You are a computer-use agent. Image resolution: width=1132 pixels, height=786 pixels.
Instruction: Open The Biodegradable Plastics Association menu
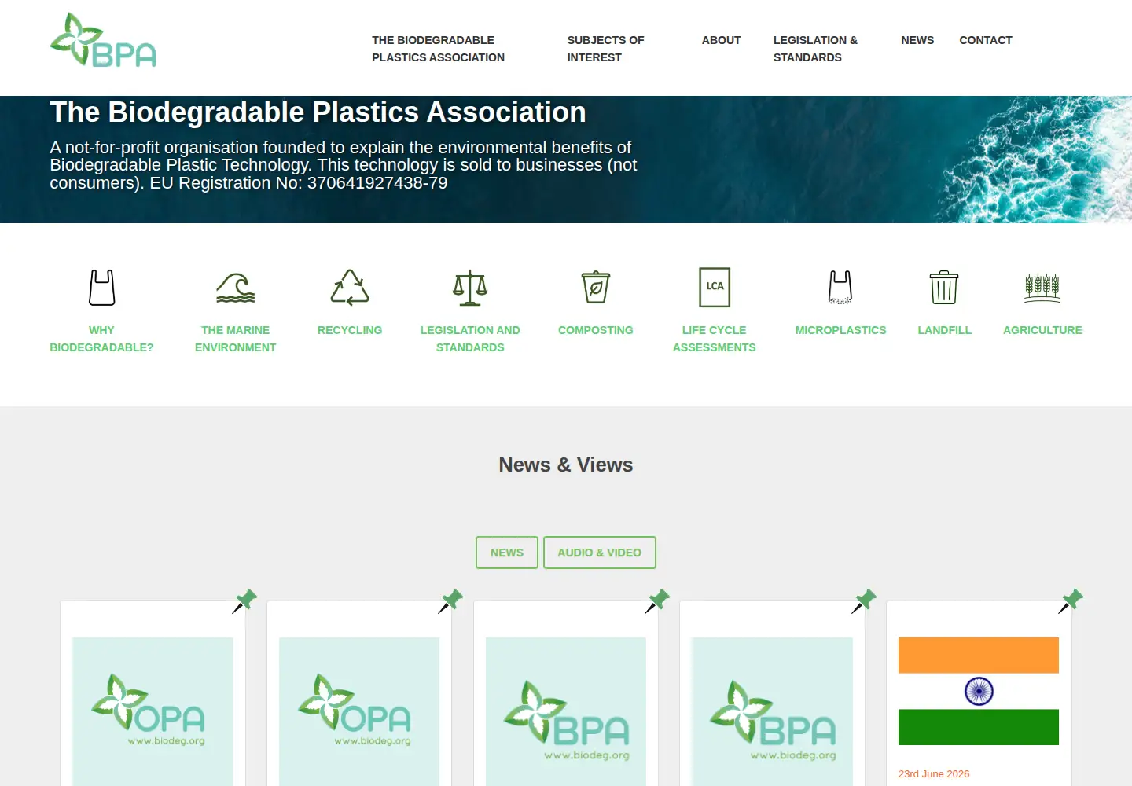(439, 49)
